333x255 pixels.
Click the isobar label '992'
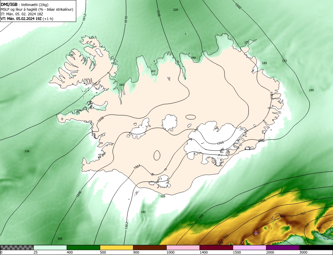[303, 213]
